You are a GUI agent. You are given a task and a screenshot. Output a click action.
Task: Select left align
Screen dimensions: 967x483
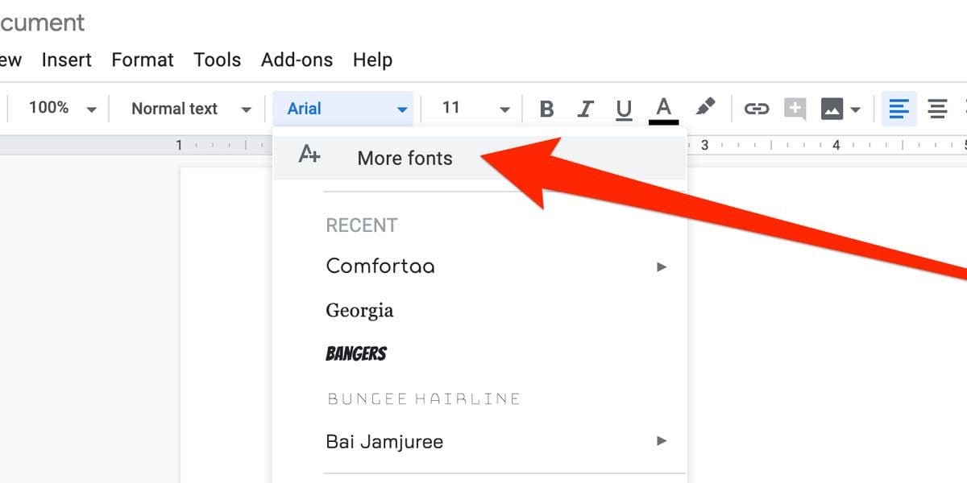(899, 109)
